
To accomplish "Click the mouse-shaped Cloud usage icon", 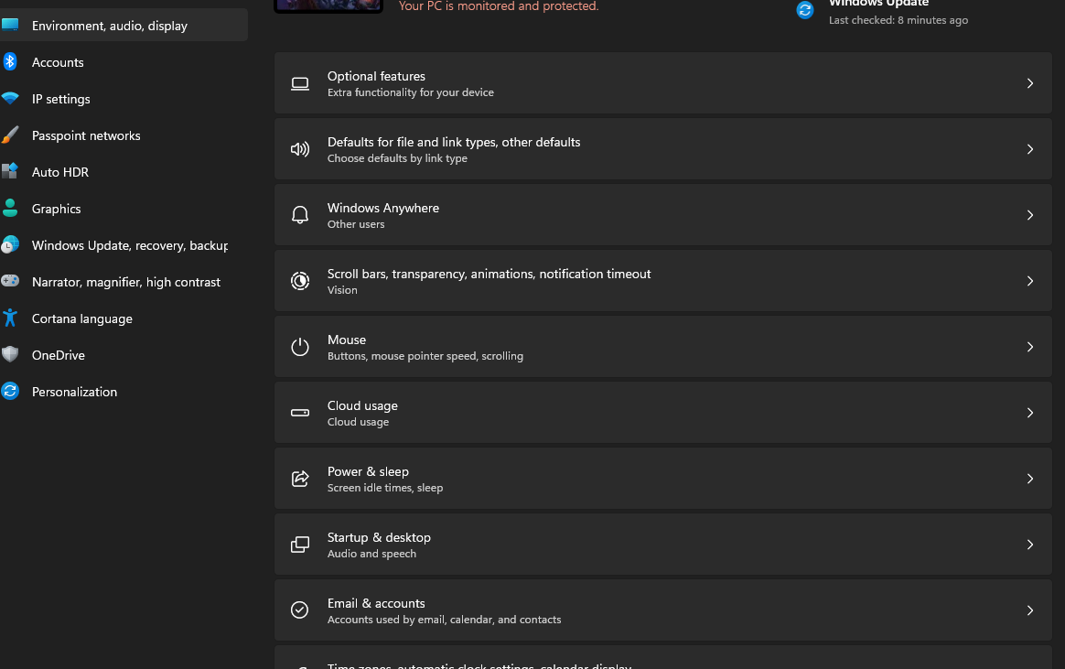I will tap(300, 413).
